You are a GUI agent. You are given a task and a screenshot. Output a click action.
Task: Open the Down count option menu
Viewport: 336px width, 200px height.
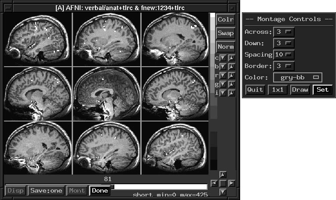(284, 43)
